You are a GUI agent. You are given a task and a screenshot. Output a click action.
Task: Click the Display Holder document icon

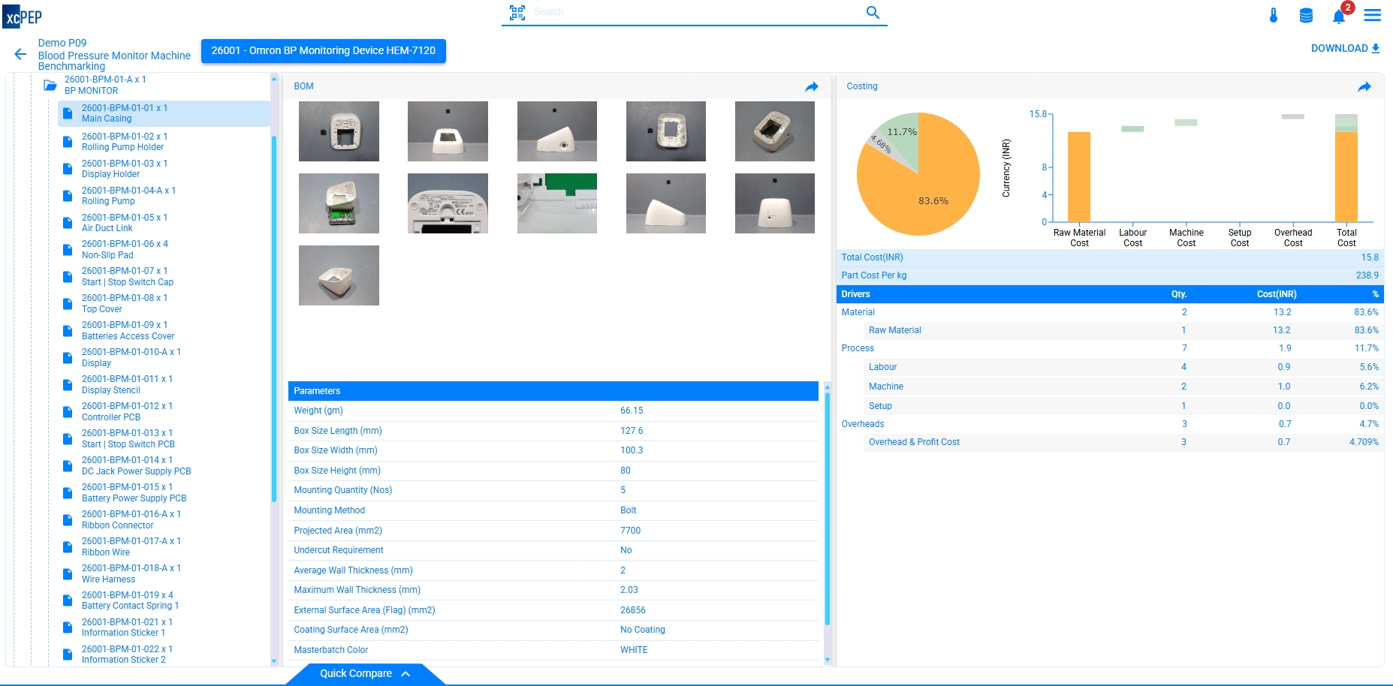(x=68, y=169)
